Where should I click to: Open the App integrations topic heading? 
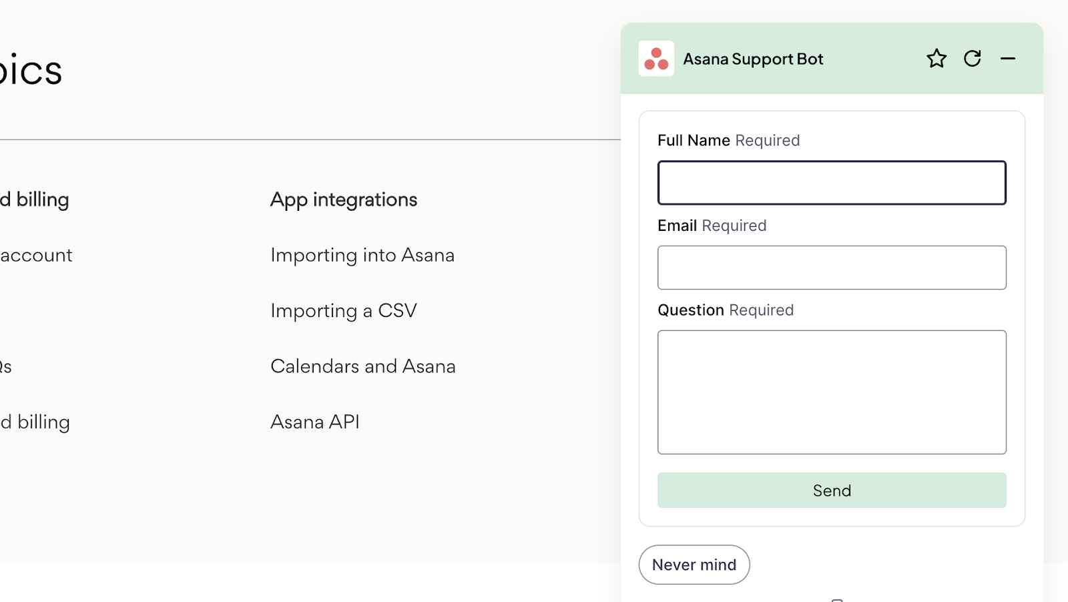(x=344, y=200)
